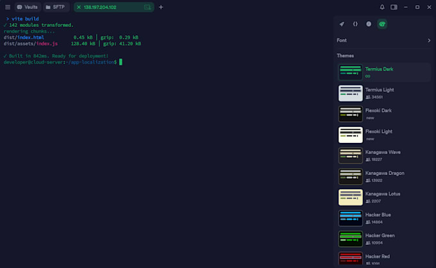Apply the Kanagawa Dragon theme
The width and height of the screenshot is (436, 268).
click(x=384, y=176)
